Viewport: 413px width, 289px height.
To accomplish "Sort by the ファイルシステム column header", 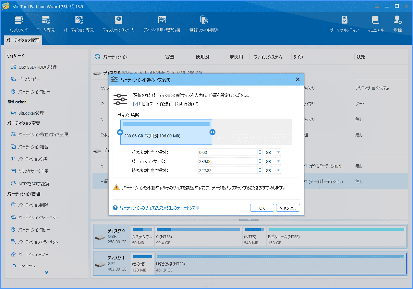I will (x=268, y=57).
